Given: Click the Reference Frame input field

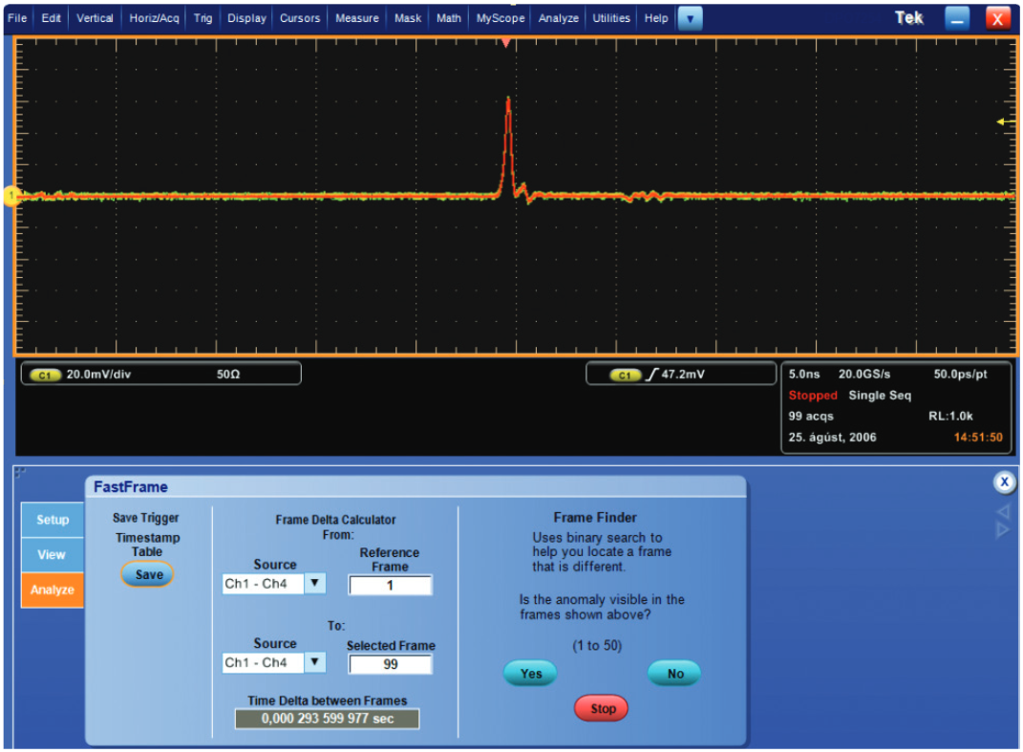Looking at the screenshot, I should [x=390, y=585].
